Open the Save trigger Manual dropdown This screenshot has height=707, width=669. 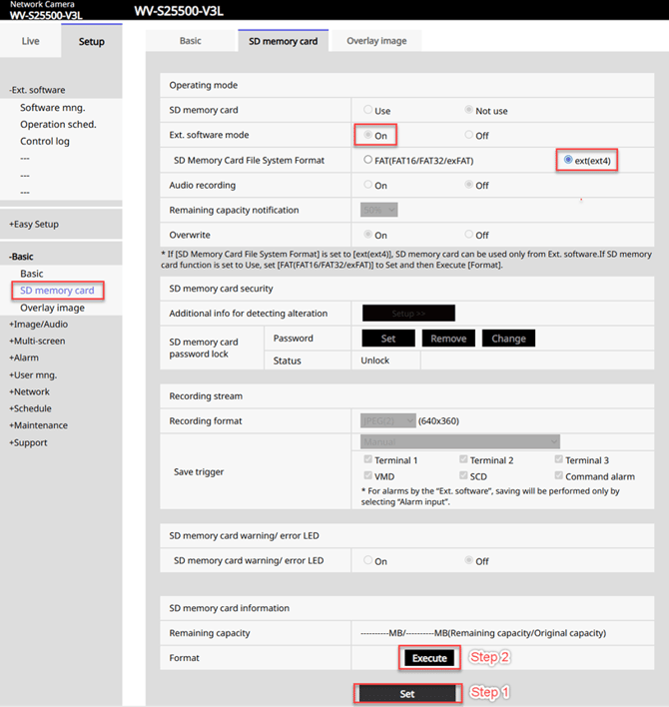tap(459, 441)
